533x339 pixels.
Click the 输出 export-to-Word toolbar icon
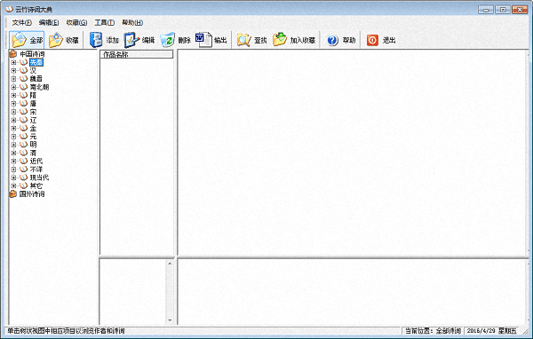203,40
